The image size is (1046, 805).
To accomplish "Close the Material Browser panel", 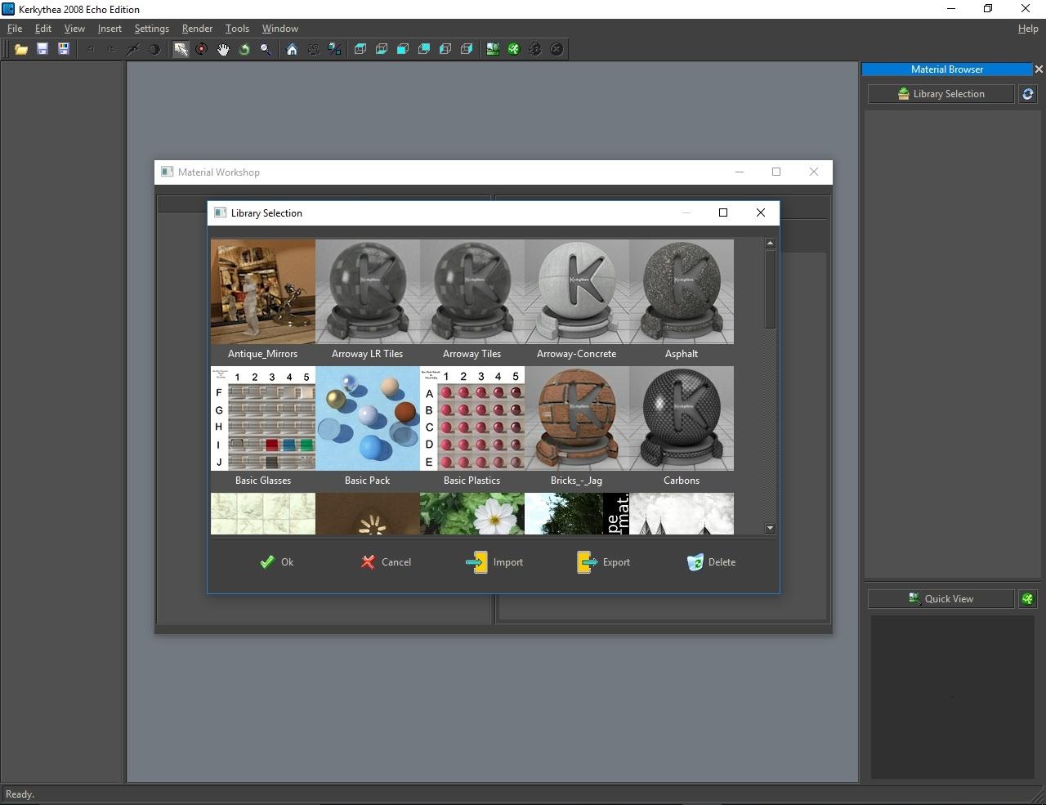I will click(1039, 69).
